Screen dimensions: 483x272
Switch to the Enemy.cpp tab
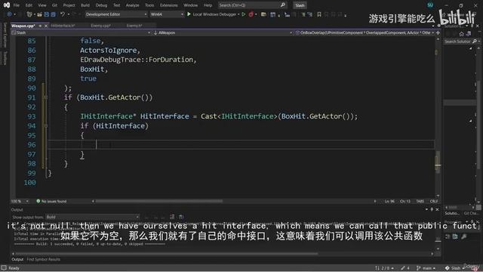tap(100, 26)
